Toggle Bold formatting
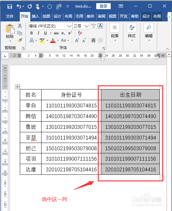 tap(31, 33)
